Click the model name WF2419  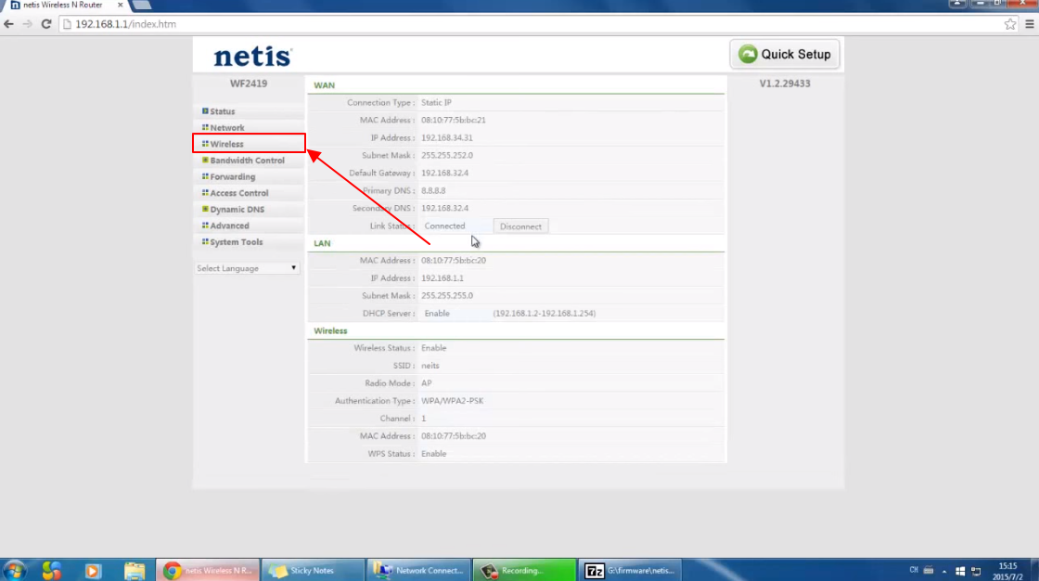[249, 84]
